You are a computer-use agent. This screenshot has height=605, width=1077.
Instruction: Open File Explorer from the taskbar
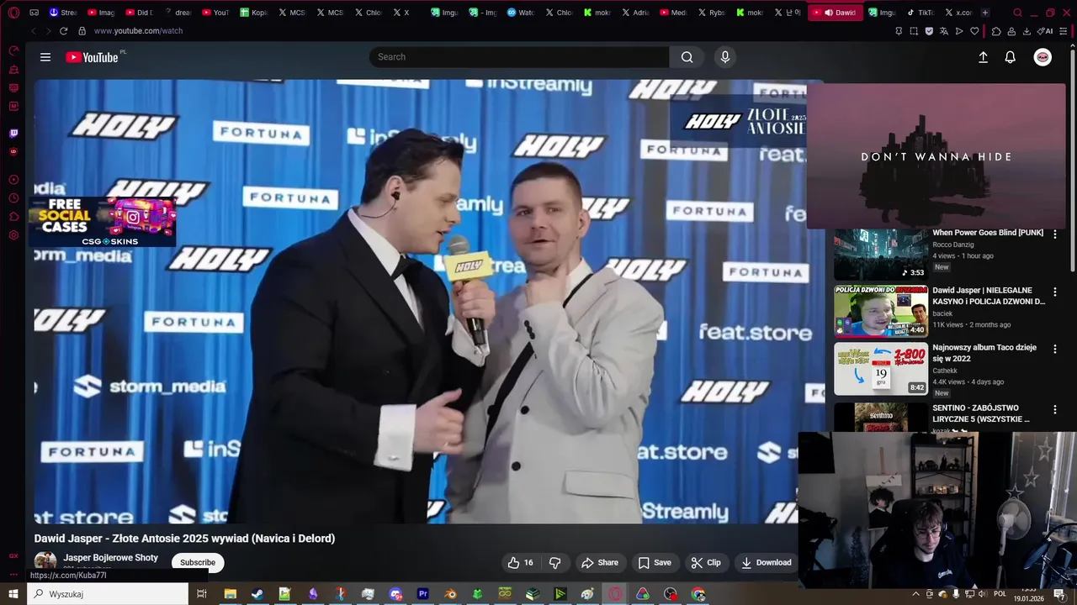tap(230, 594)
